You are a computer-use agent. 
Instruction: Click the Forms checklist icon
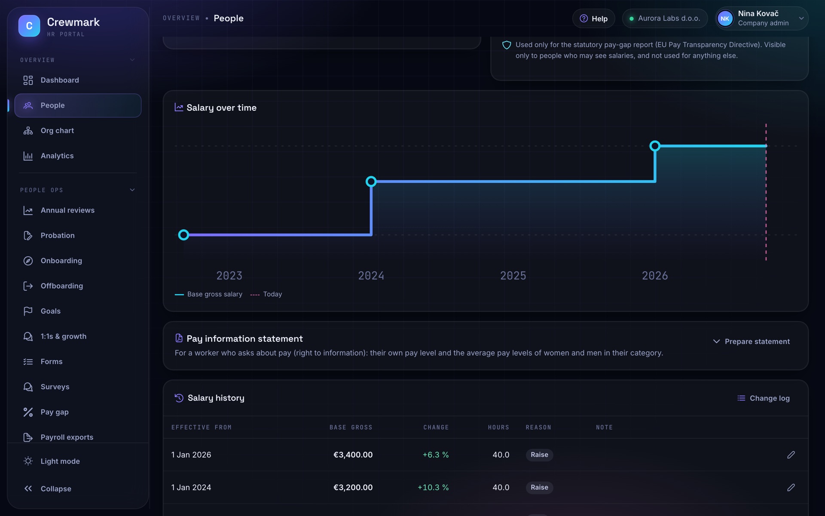(x=28, y=362)
